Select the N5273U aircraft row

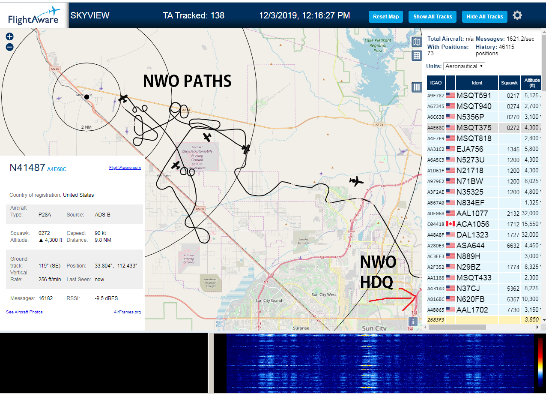[x=484, y=160]
